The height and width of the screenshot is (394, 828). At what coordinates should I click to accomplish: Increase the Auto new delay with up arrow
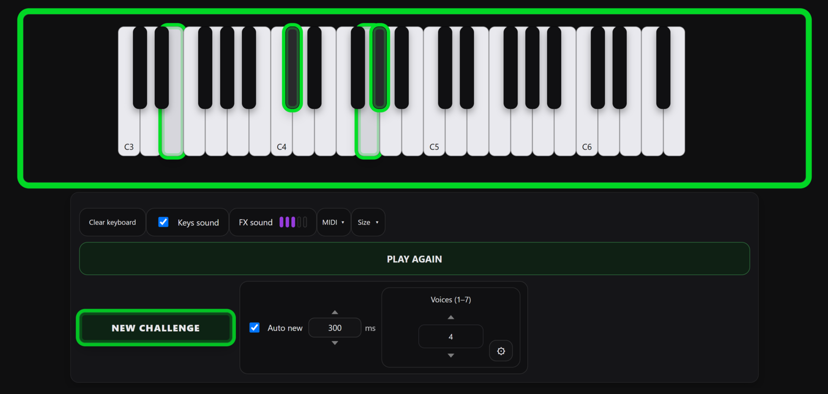335,312
